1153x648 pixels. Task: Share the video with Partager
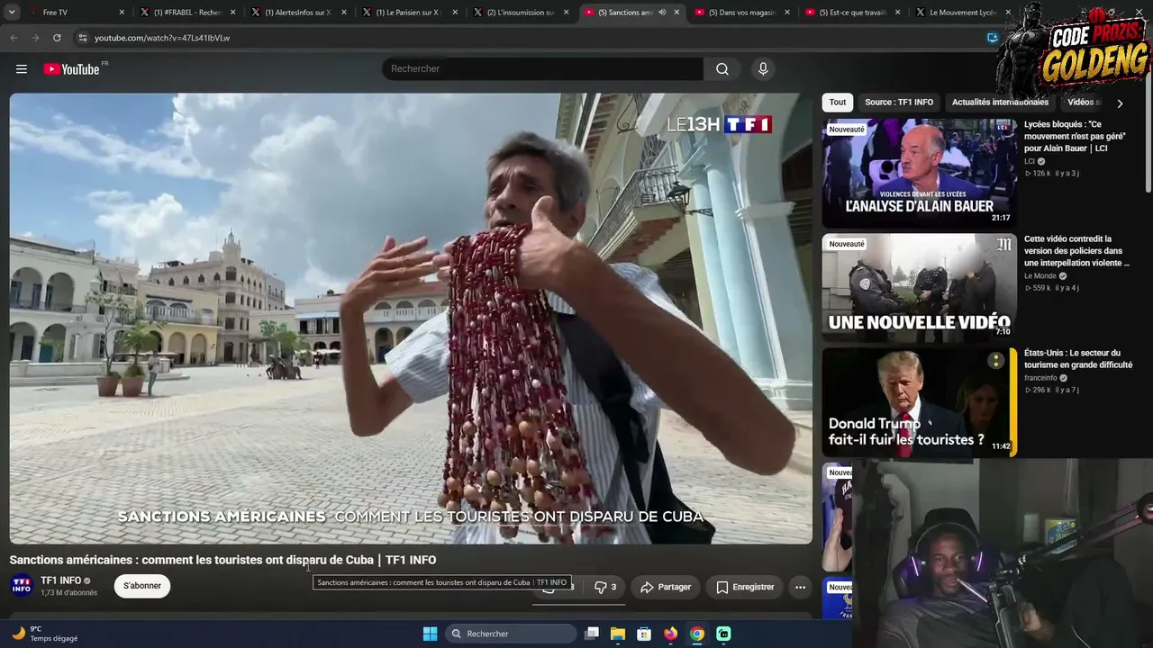666,587
